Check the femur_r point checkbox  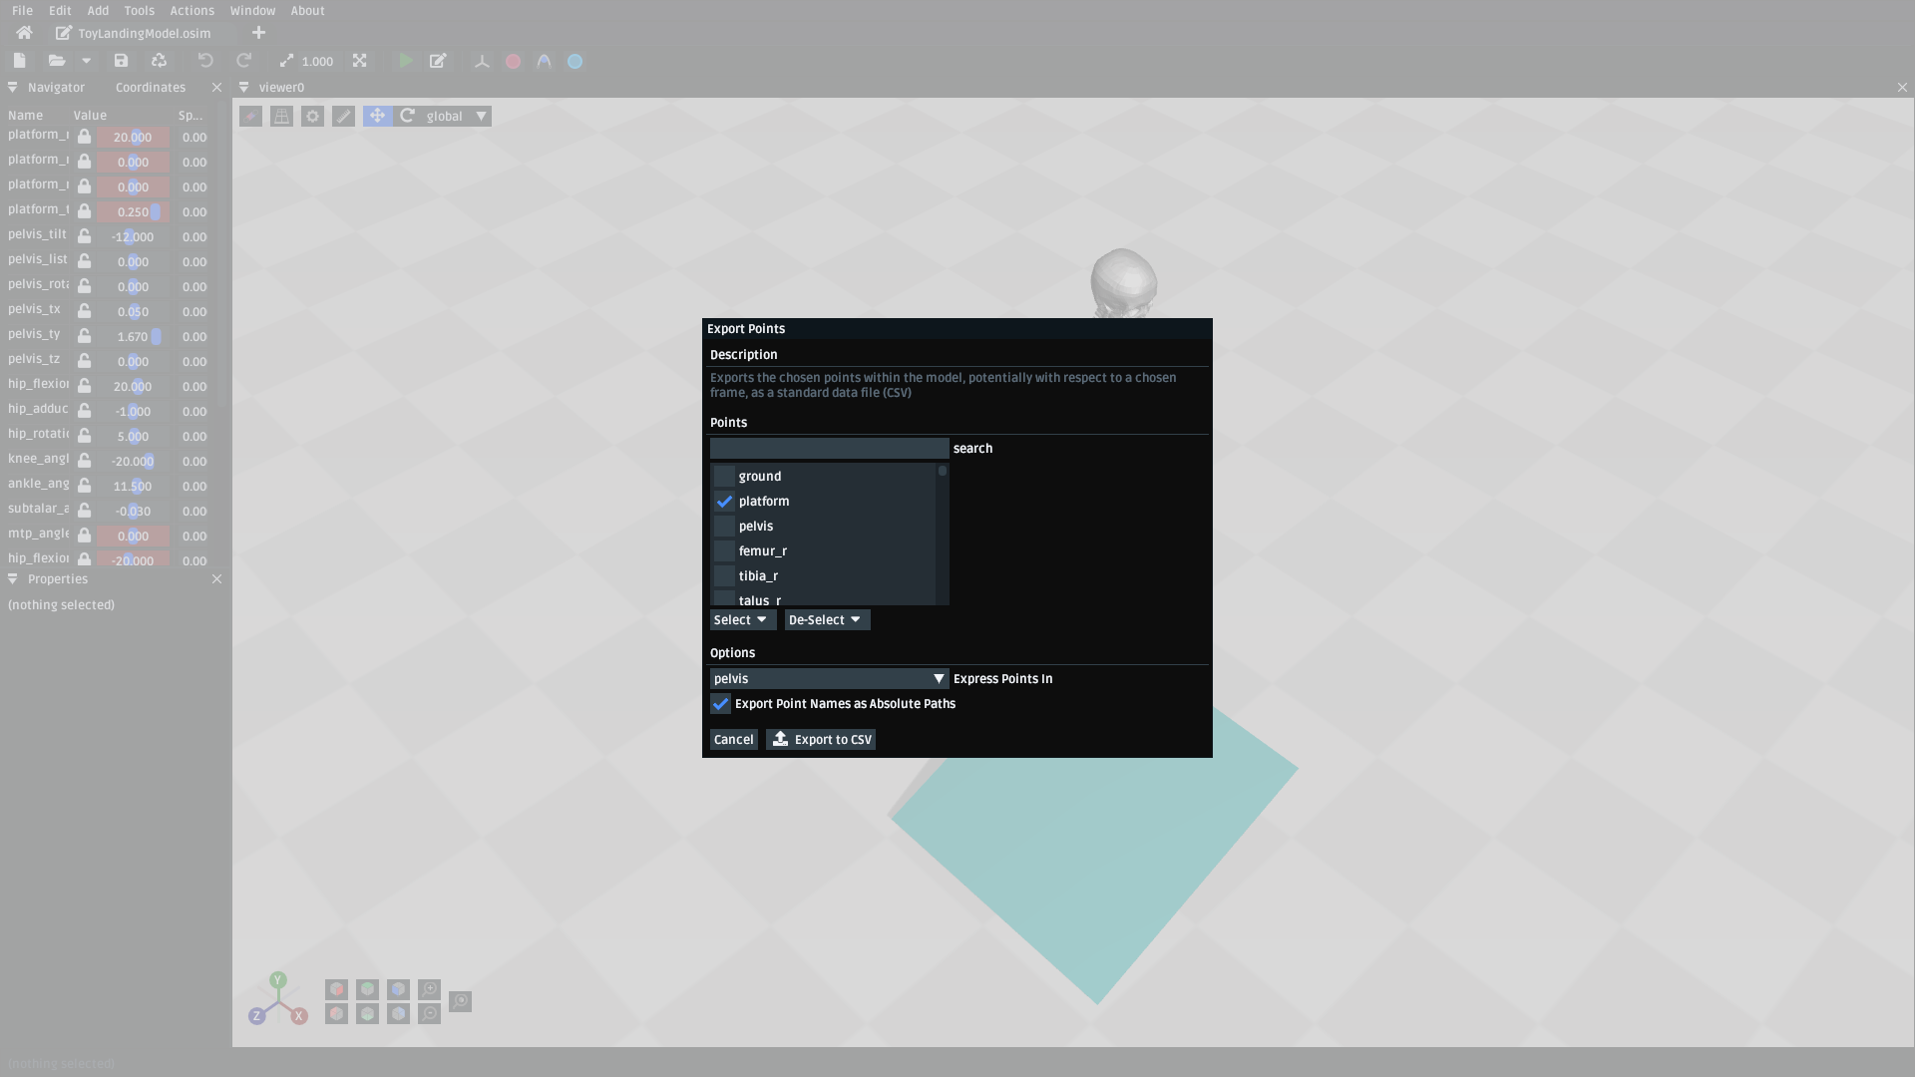coord(724,551)
